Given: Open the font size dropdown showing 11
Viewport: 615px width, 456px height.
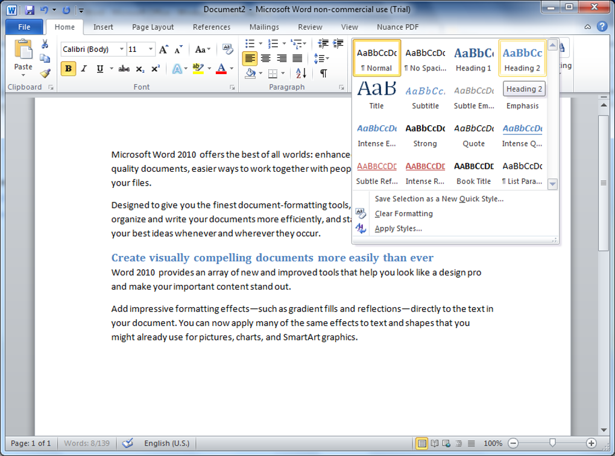Looking at the screenshot, I should click(151, 49).
